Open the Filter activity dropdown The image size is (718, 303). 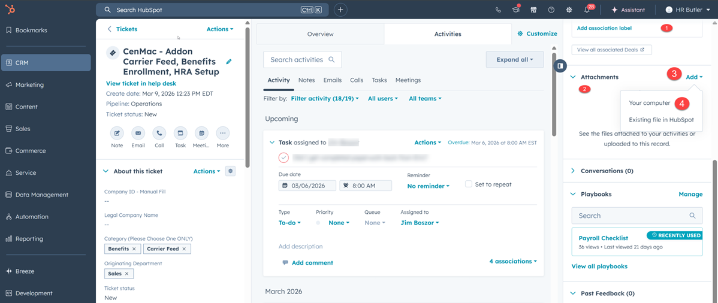pyautogui.click(x=325, y=98)
